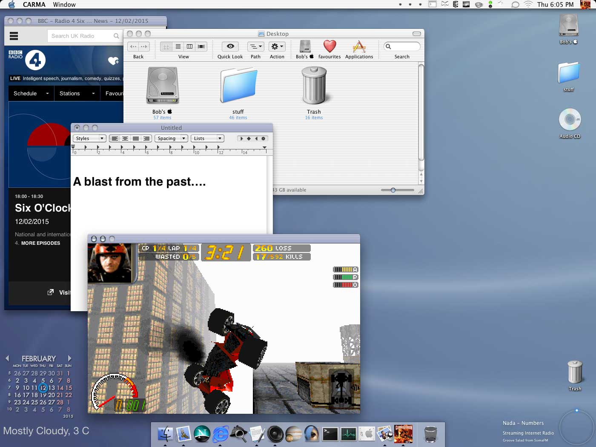
Task: Click the ruler's round decimal-tab button in TextEdit
Action: (x=263, y=138)
